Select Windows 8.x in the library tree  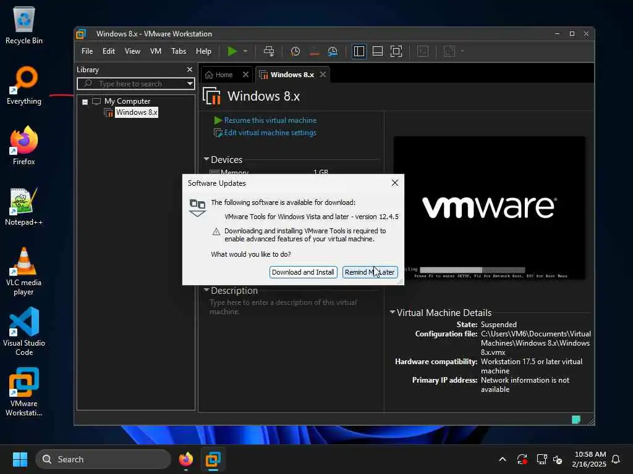click(137, 112)
